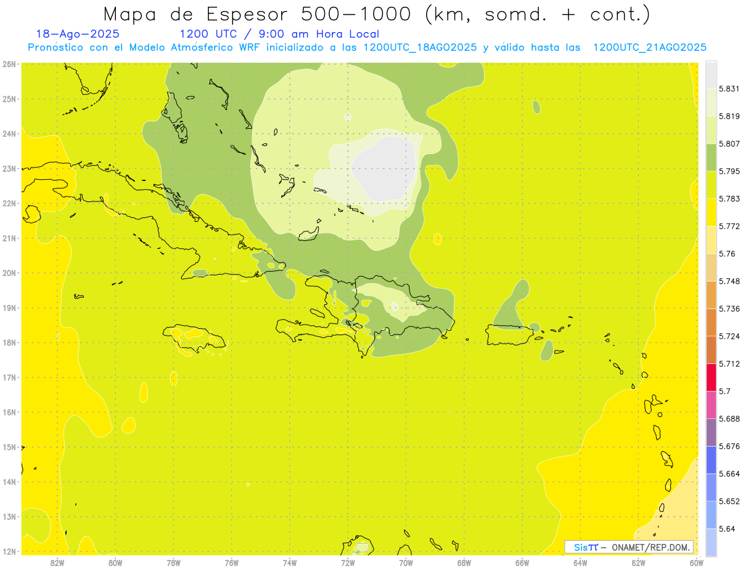The height and width of the screenshot is (571, 740).
Task: Click the 13N latitude label
Action: (9, 516)
